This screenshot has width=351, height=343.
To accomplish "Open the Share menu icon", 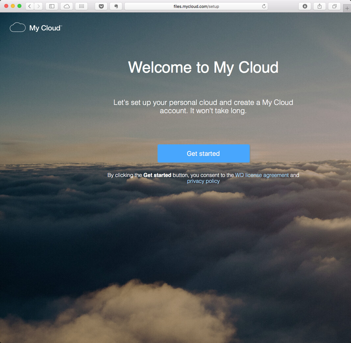I will [319, 6].
